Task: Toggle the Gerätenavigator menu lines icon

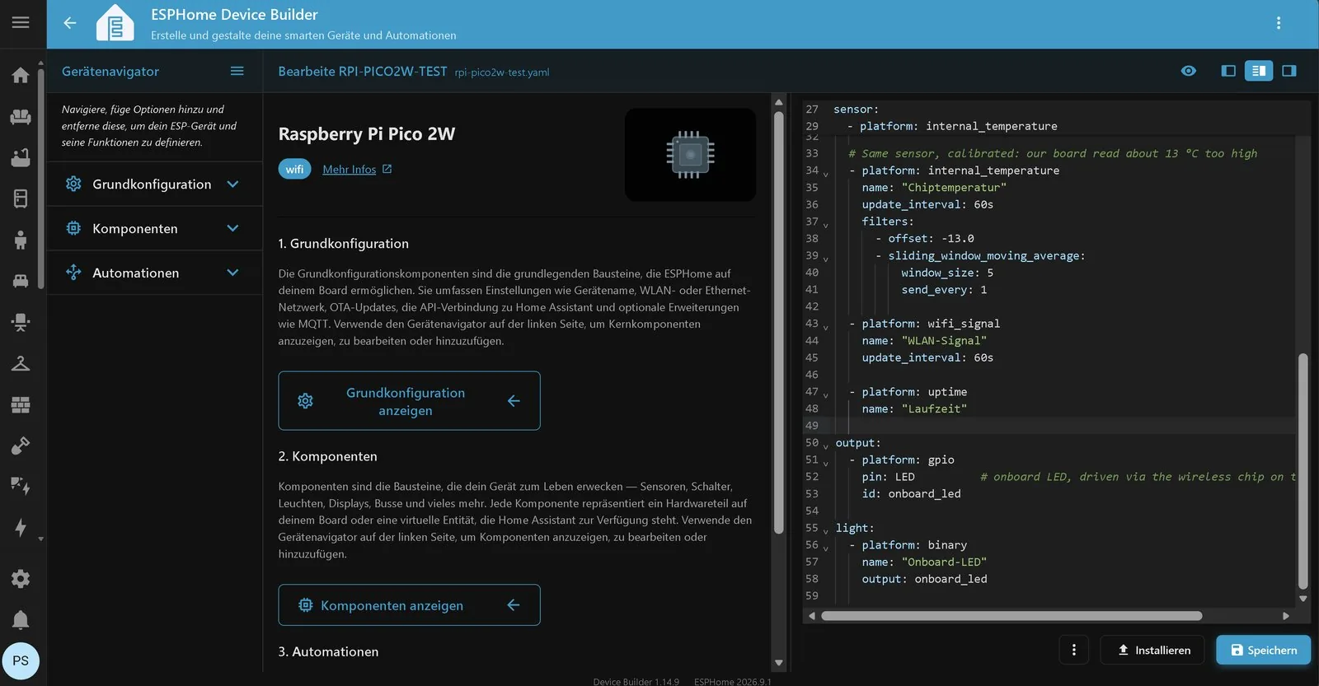Action: pyautogui.click(x=237, y=71)
